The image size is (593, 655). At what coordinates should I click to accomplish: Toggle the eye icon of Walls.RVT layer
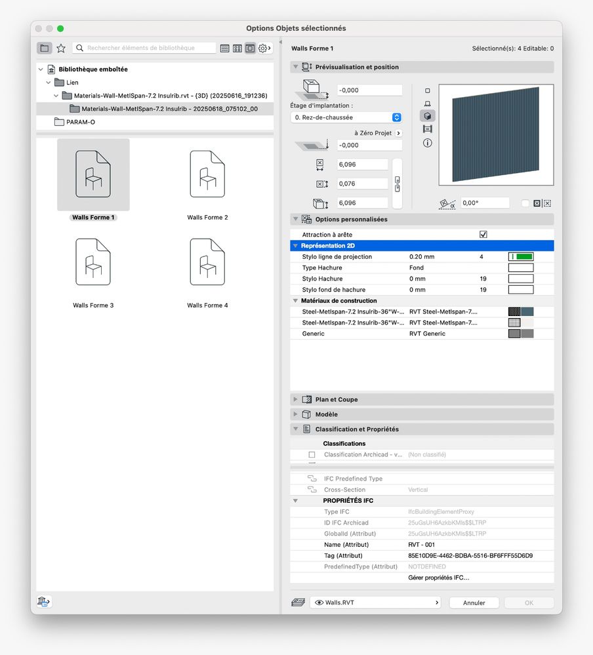point(319,603)
